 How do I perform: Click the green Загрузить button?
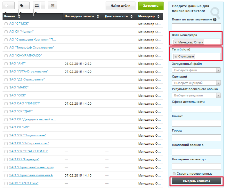[x=151, y=6]
